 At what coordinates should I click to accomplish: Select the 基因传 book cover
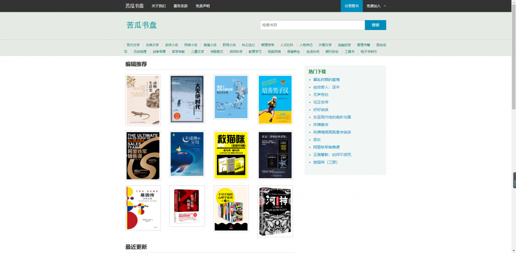143,208
